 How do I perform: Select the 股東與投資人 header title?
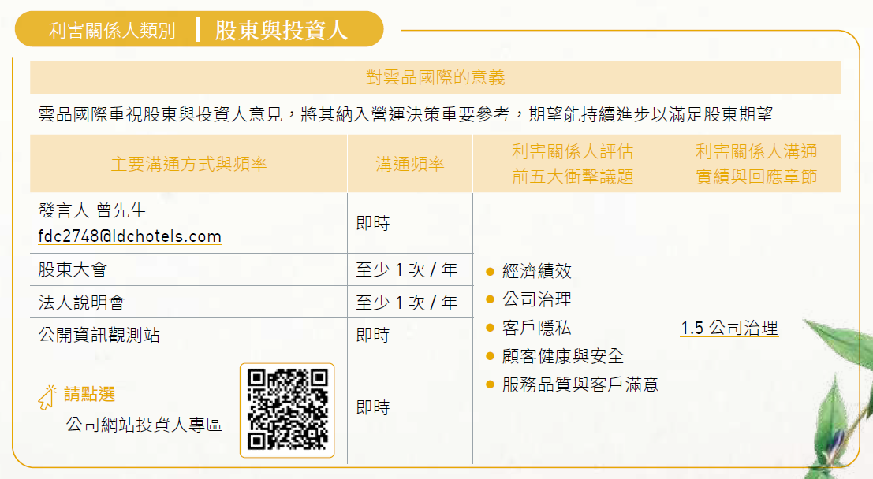tap(282, 30)
